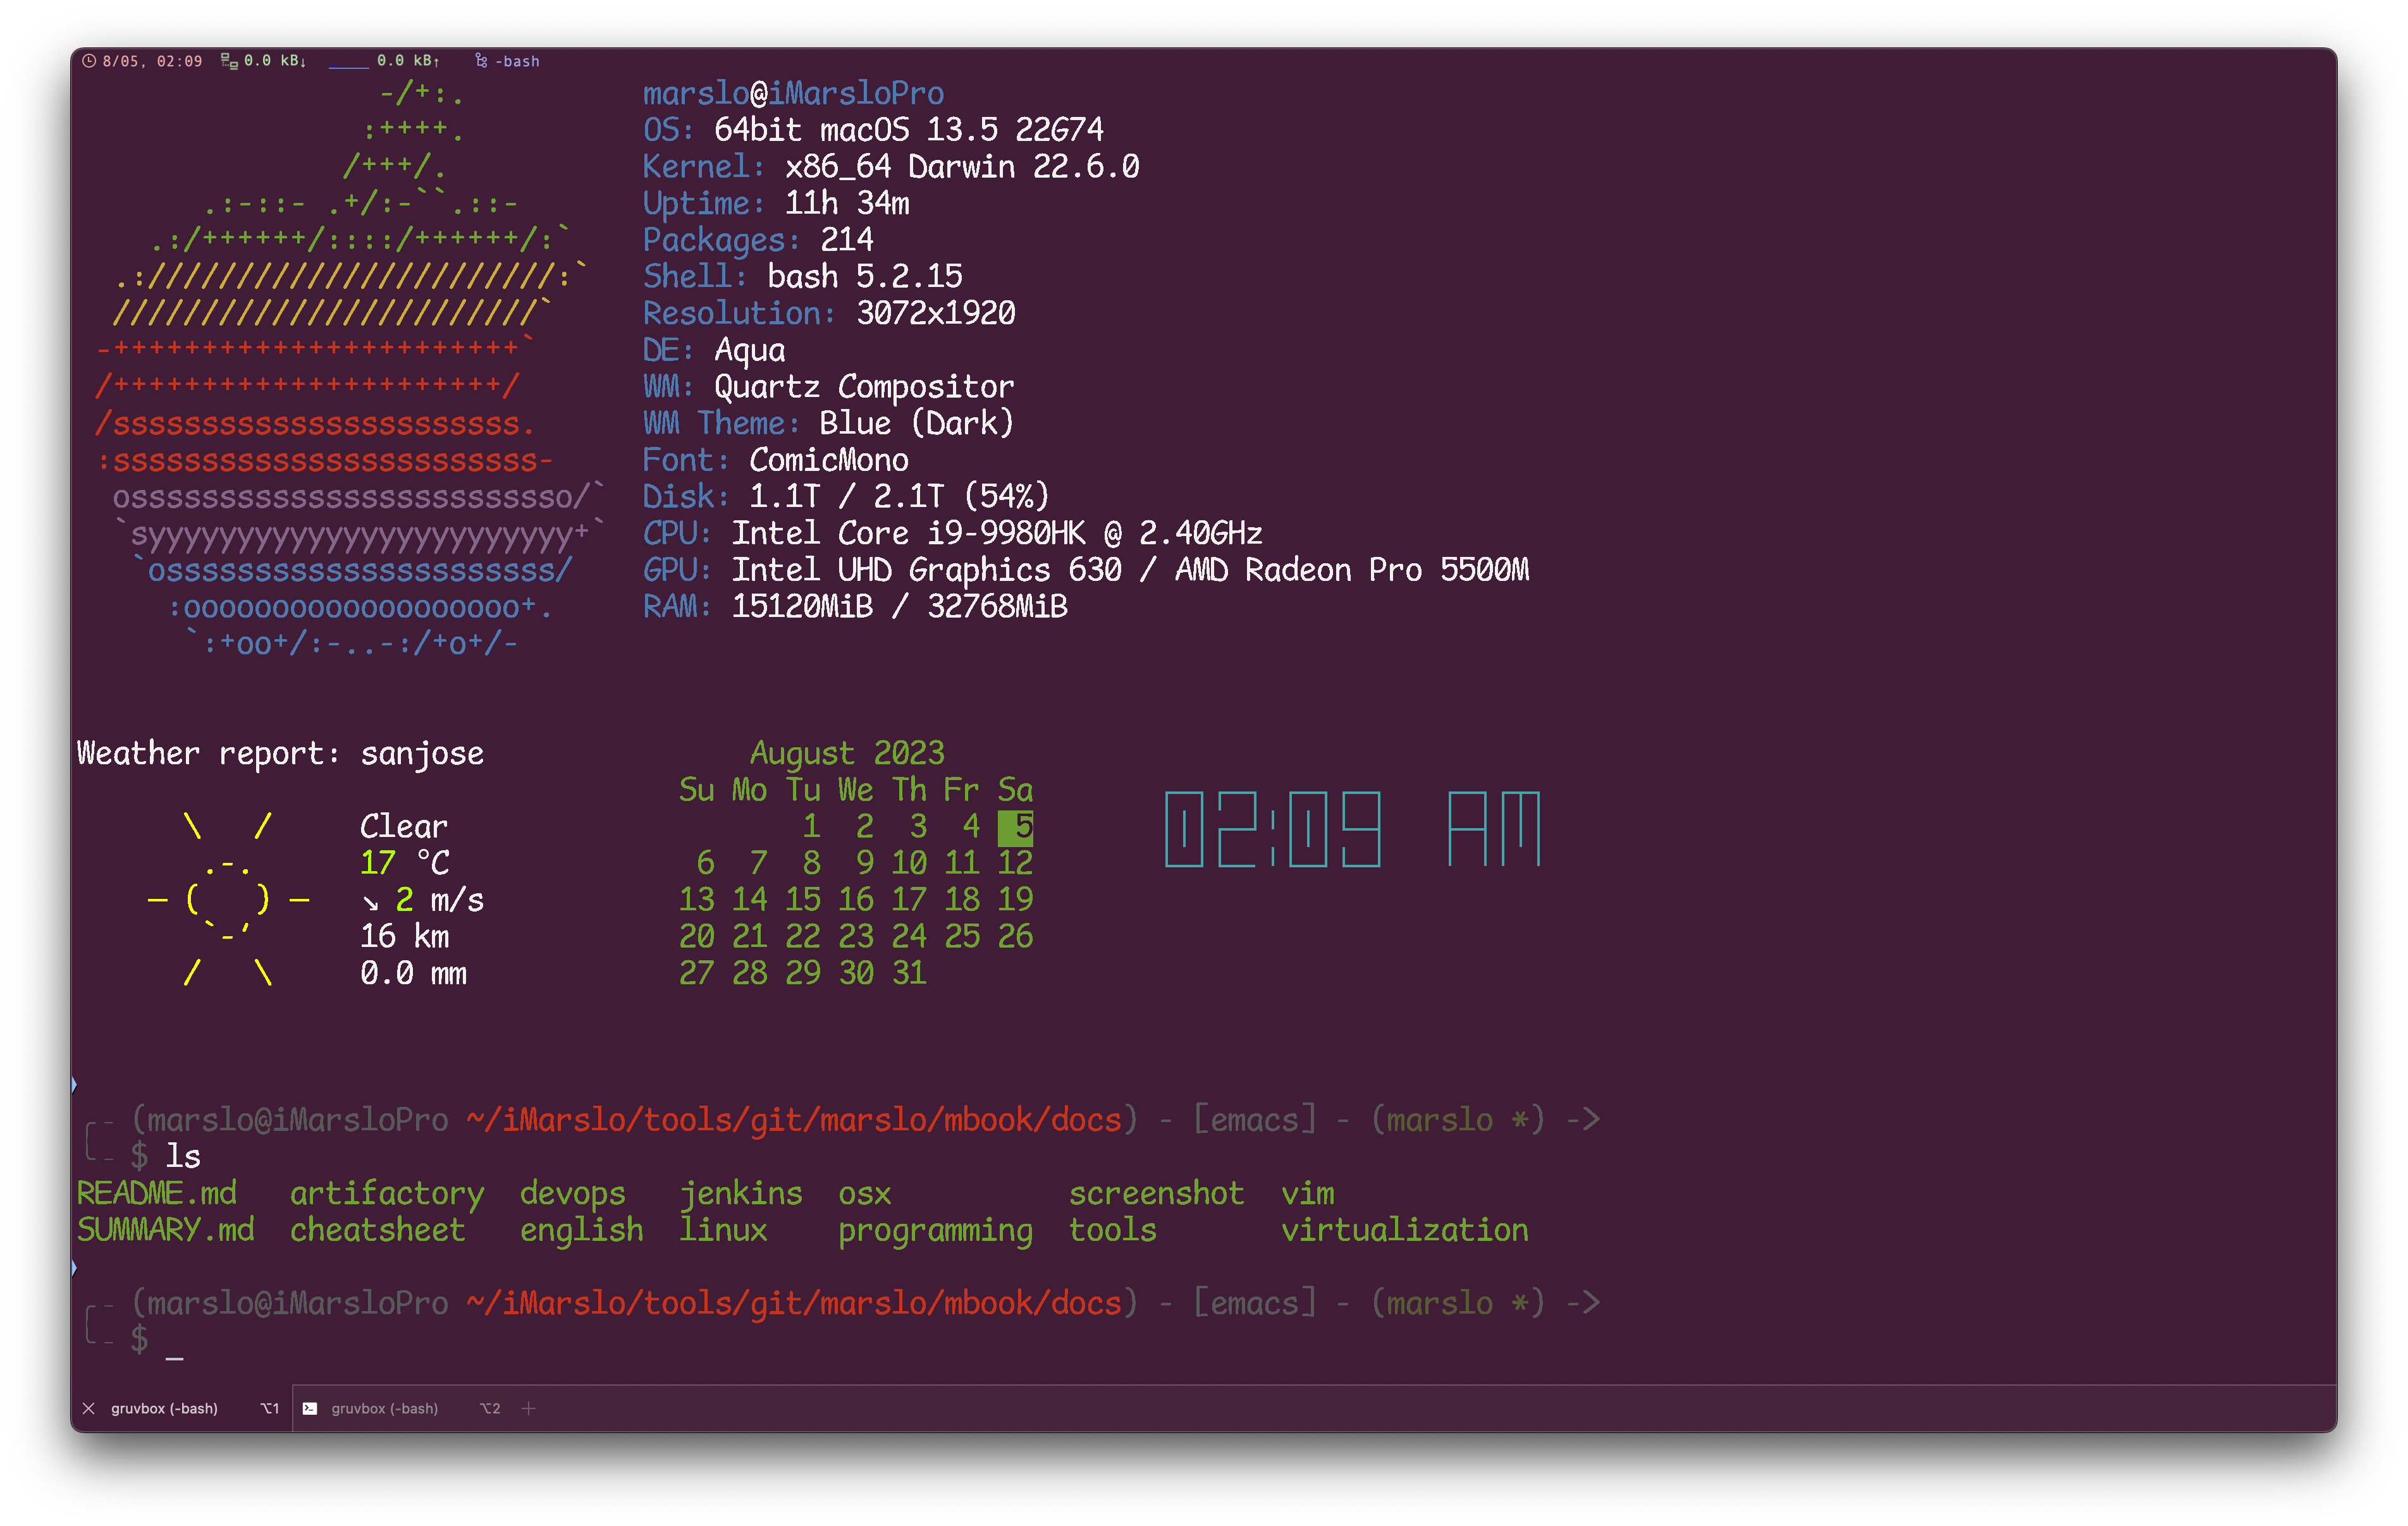Click the OS line 64bit macOS 13.5

click(873, 130)
